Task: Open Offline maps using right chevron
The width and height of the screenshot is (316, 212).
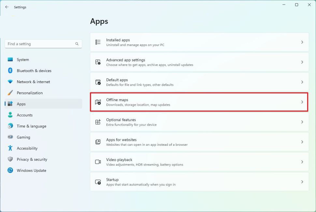Action: (x=302, y=102)
